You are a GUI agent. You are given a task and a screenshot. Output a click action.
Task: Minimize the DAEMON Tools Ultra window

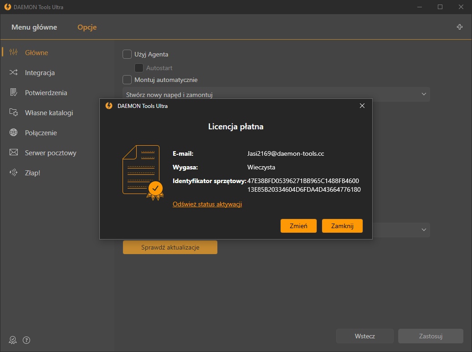(420, 7)
